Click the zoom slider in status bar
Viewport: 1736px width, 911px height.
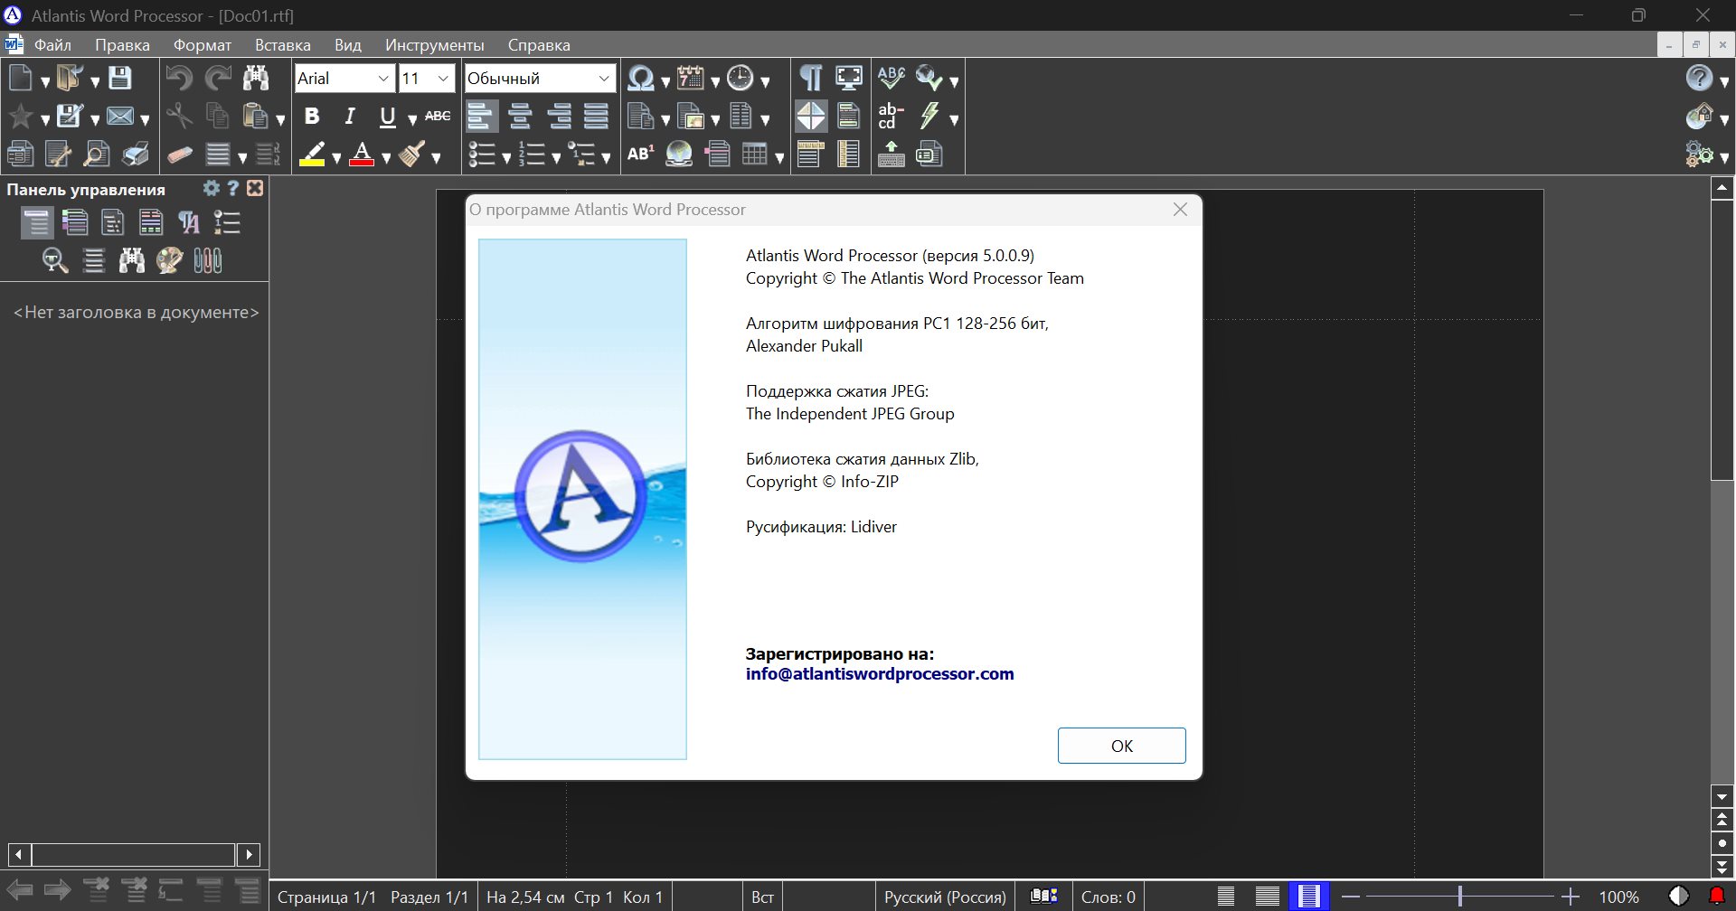click(1460, 897)
